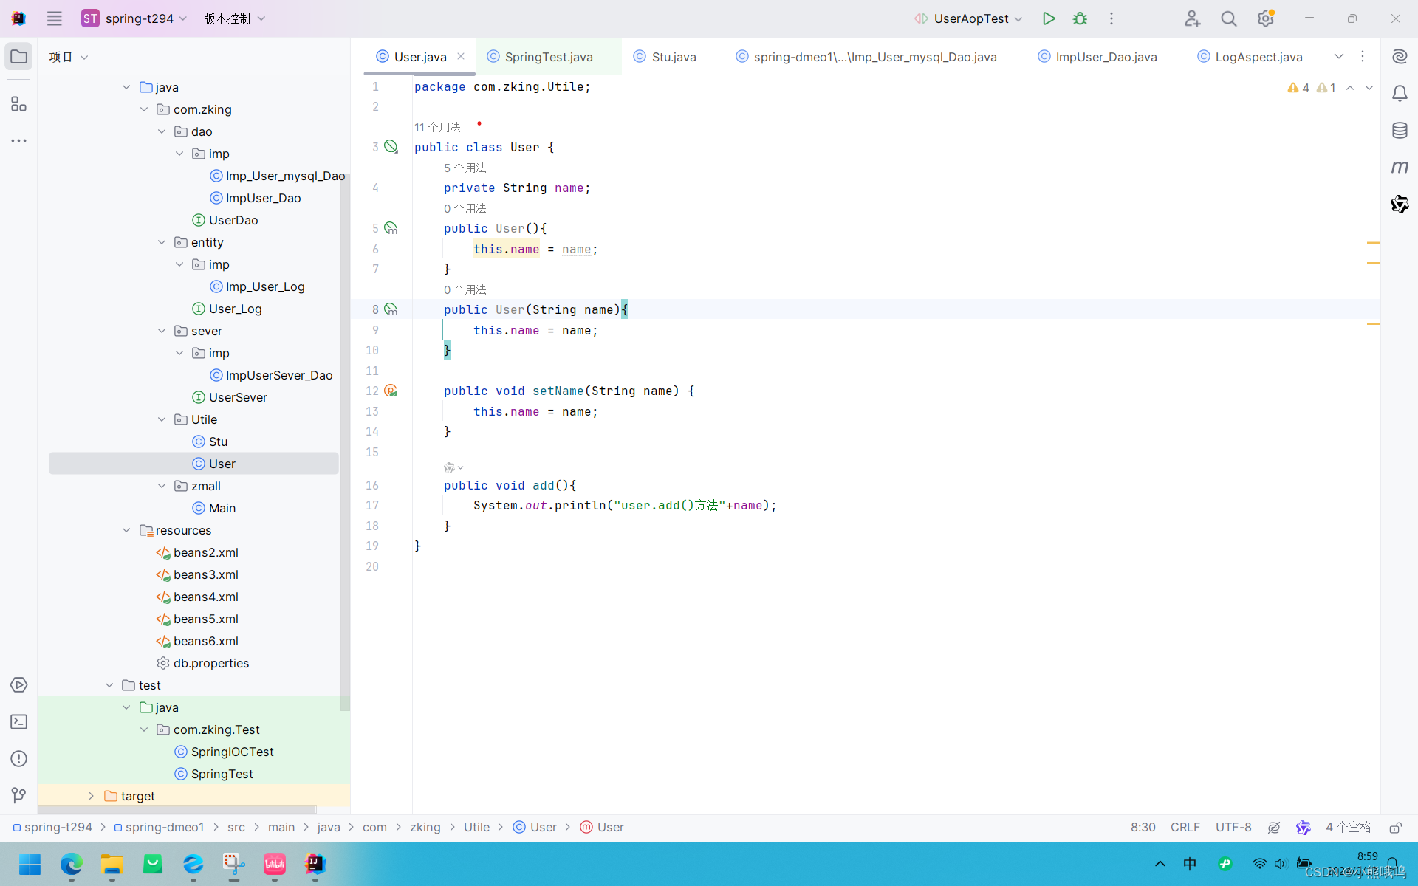Expand the target folder

click(91, 796)
